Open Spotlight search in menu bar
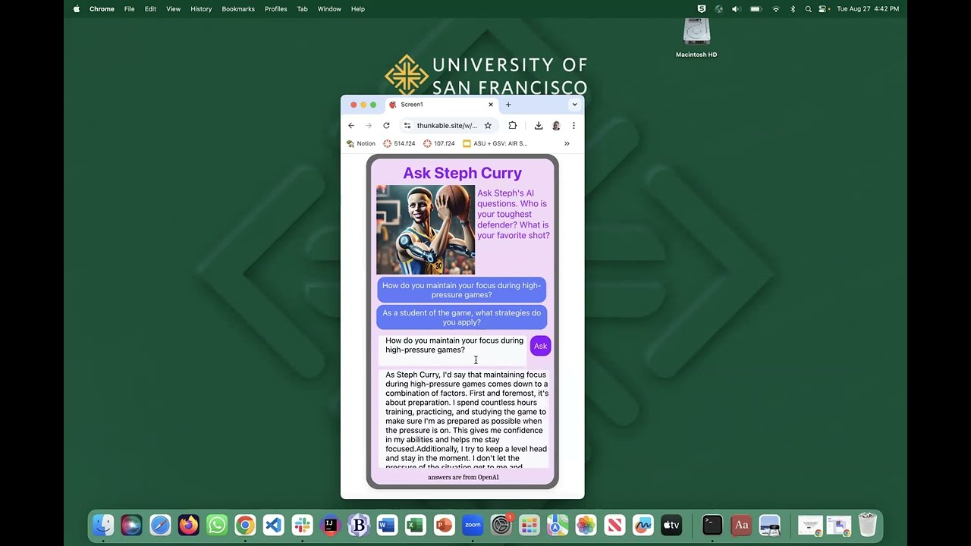971x546 pixels. click(808, 9)
